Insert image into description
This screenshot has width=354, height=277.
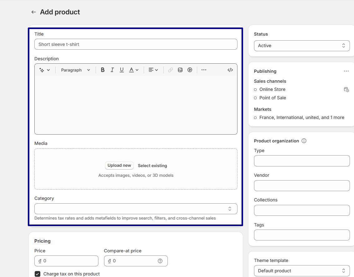coord(180,70)
